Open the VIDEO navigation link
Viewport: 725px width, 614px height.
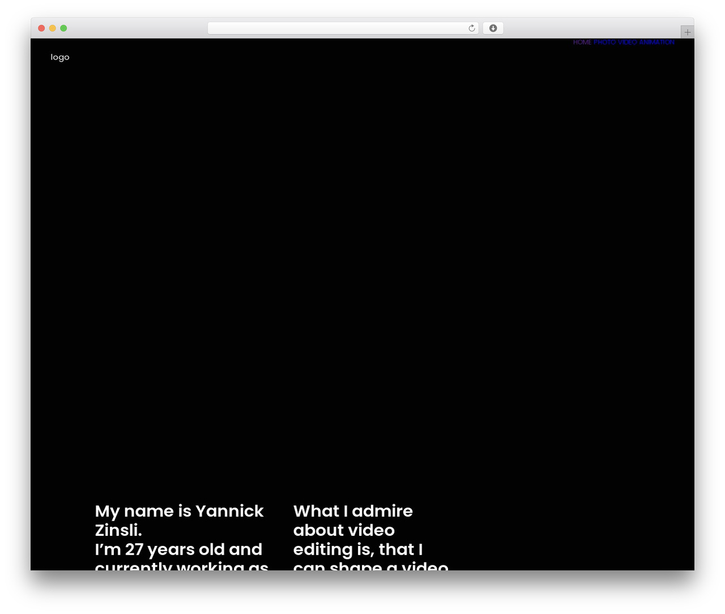[627, 42]
